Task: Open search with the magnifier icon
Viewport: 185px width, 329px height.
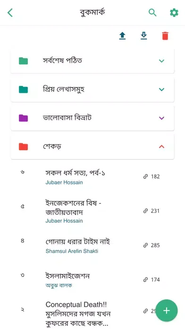Action: 152,13
